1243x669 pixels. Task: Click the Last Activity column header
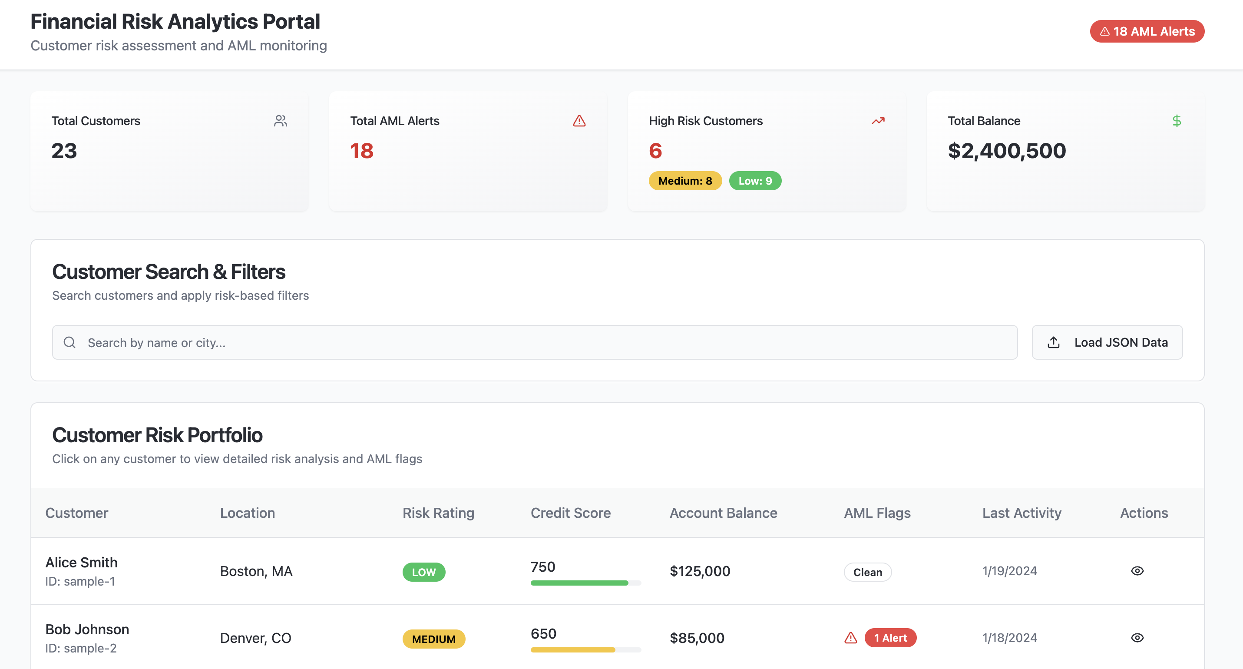(x=1022, y=513)
